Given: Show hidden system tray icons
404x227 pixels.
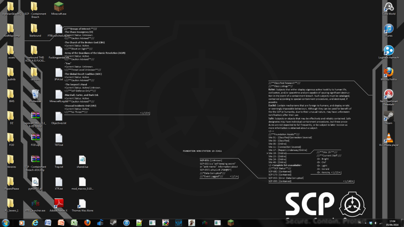Looking at the screenshot, I should click(x=365, y=223).
